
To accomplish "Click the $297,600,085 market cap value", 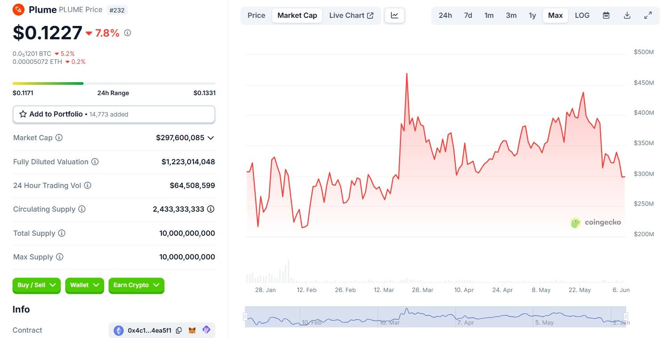I will tap(180, 138).
